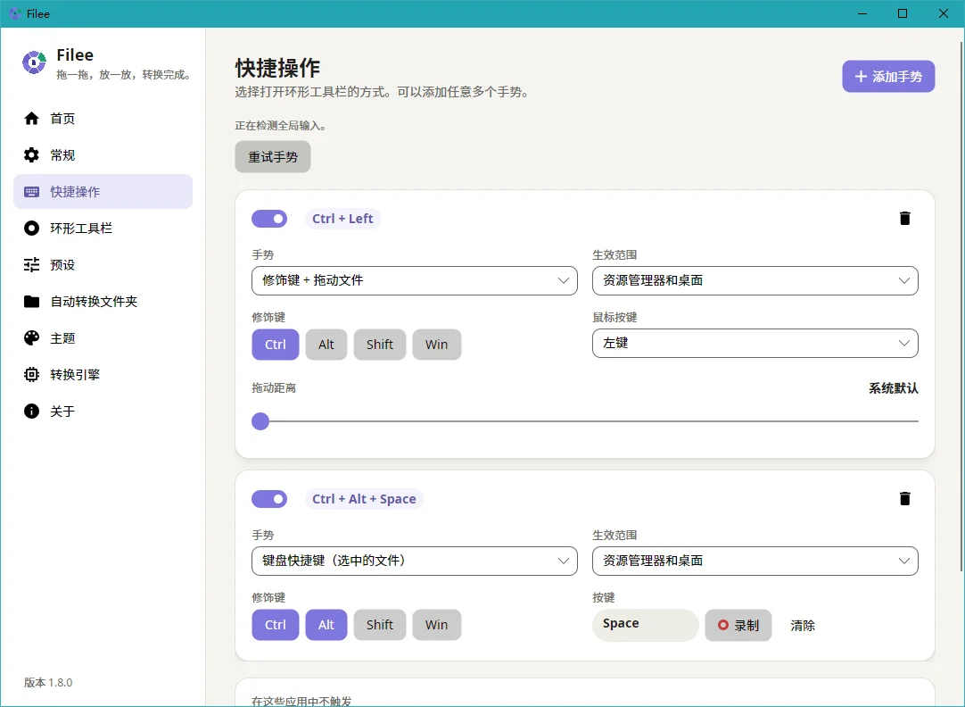Toggle Alt modifier in Ctrl + Left card
This screenshot has width=965, height=707.
click(x=326, y=345)
